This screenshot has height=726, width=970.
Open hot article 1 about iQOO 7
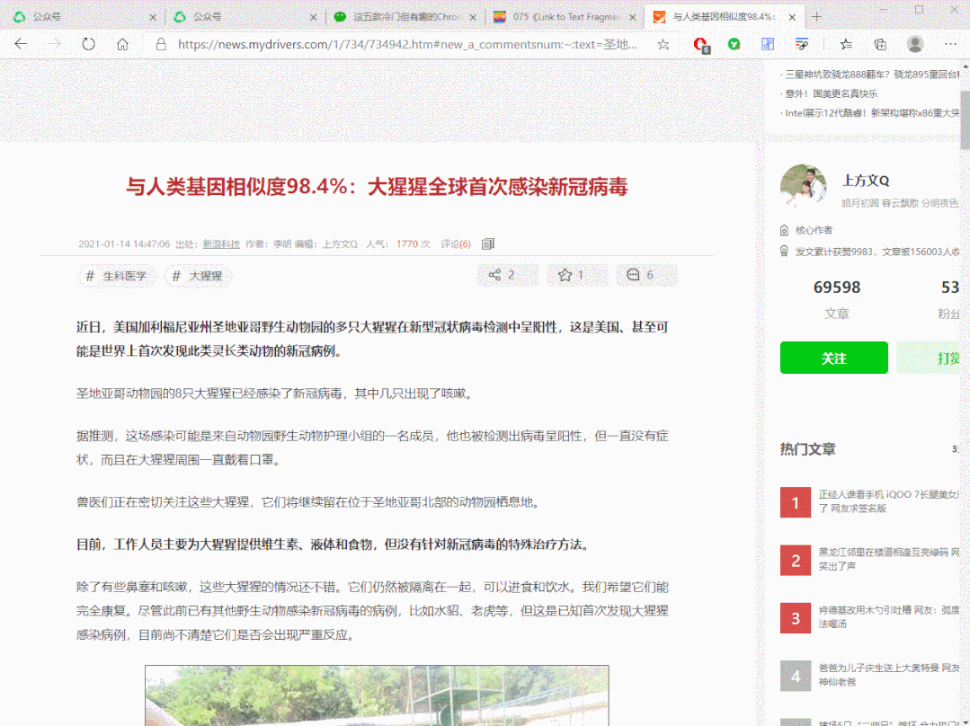pyautogui.click(x=889, y=501)
